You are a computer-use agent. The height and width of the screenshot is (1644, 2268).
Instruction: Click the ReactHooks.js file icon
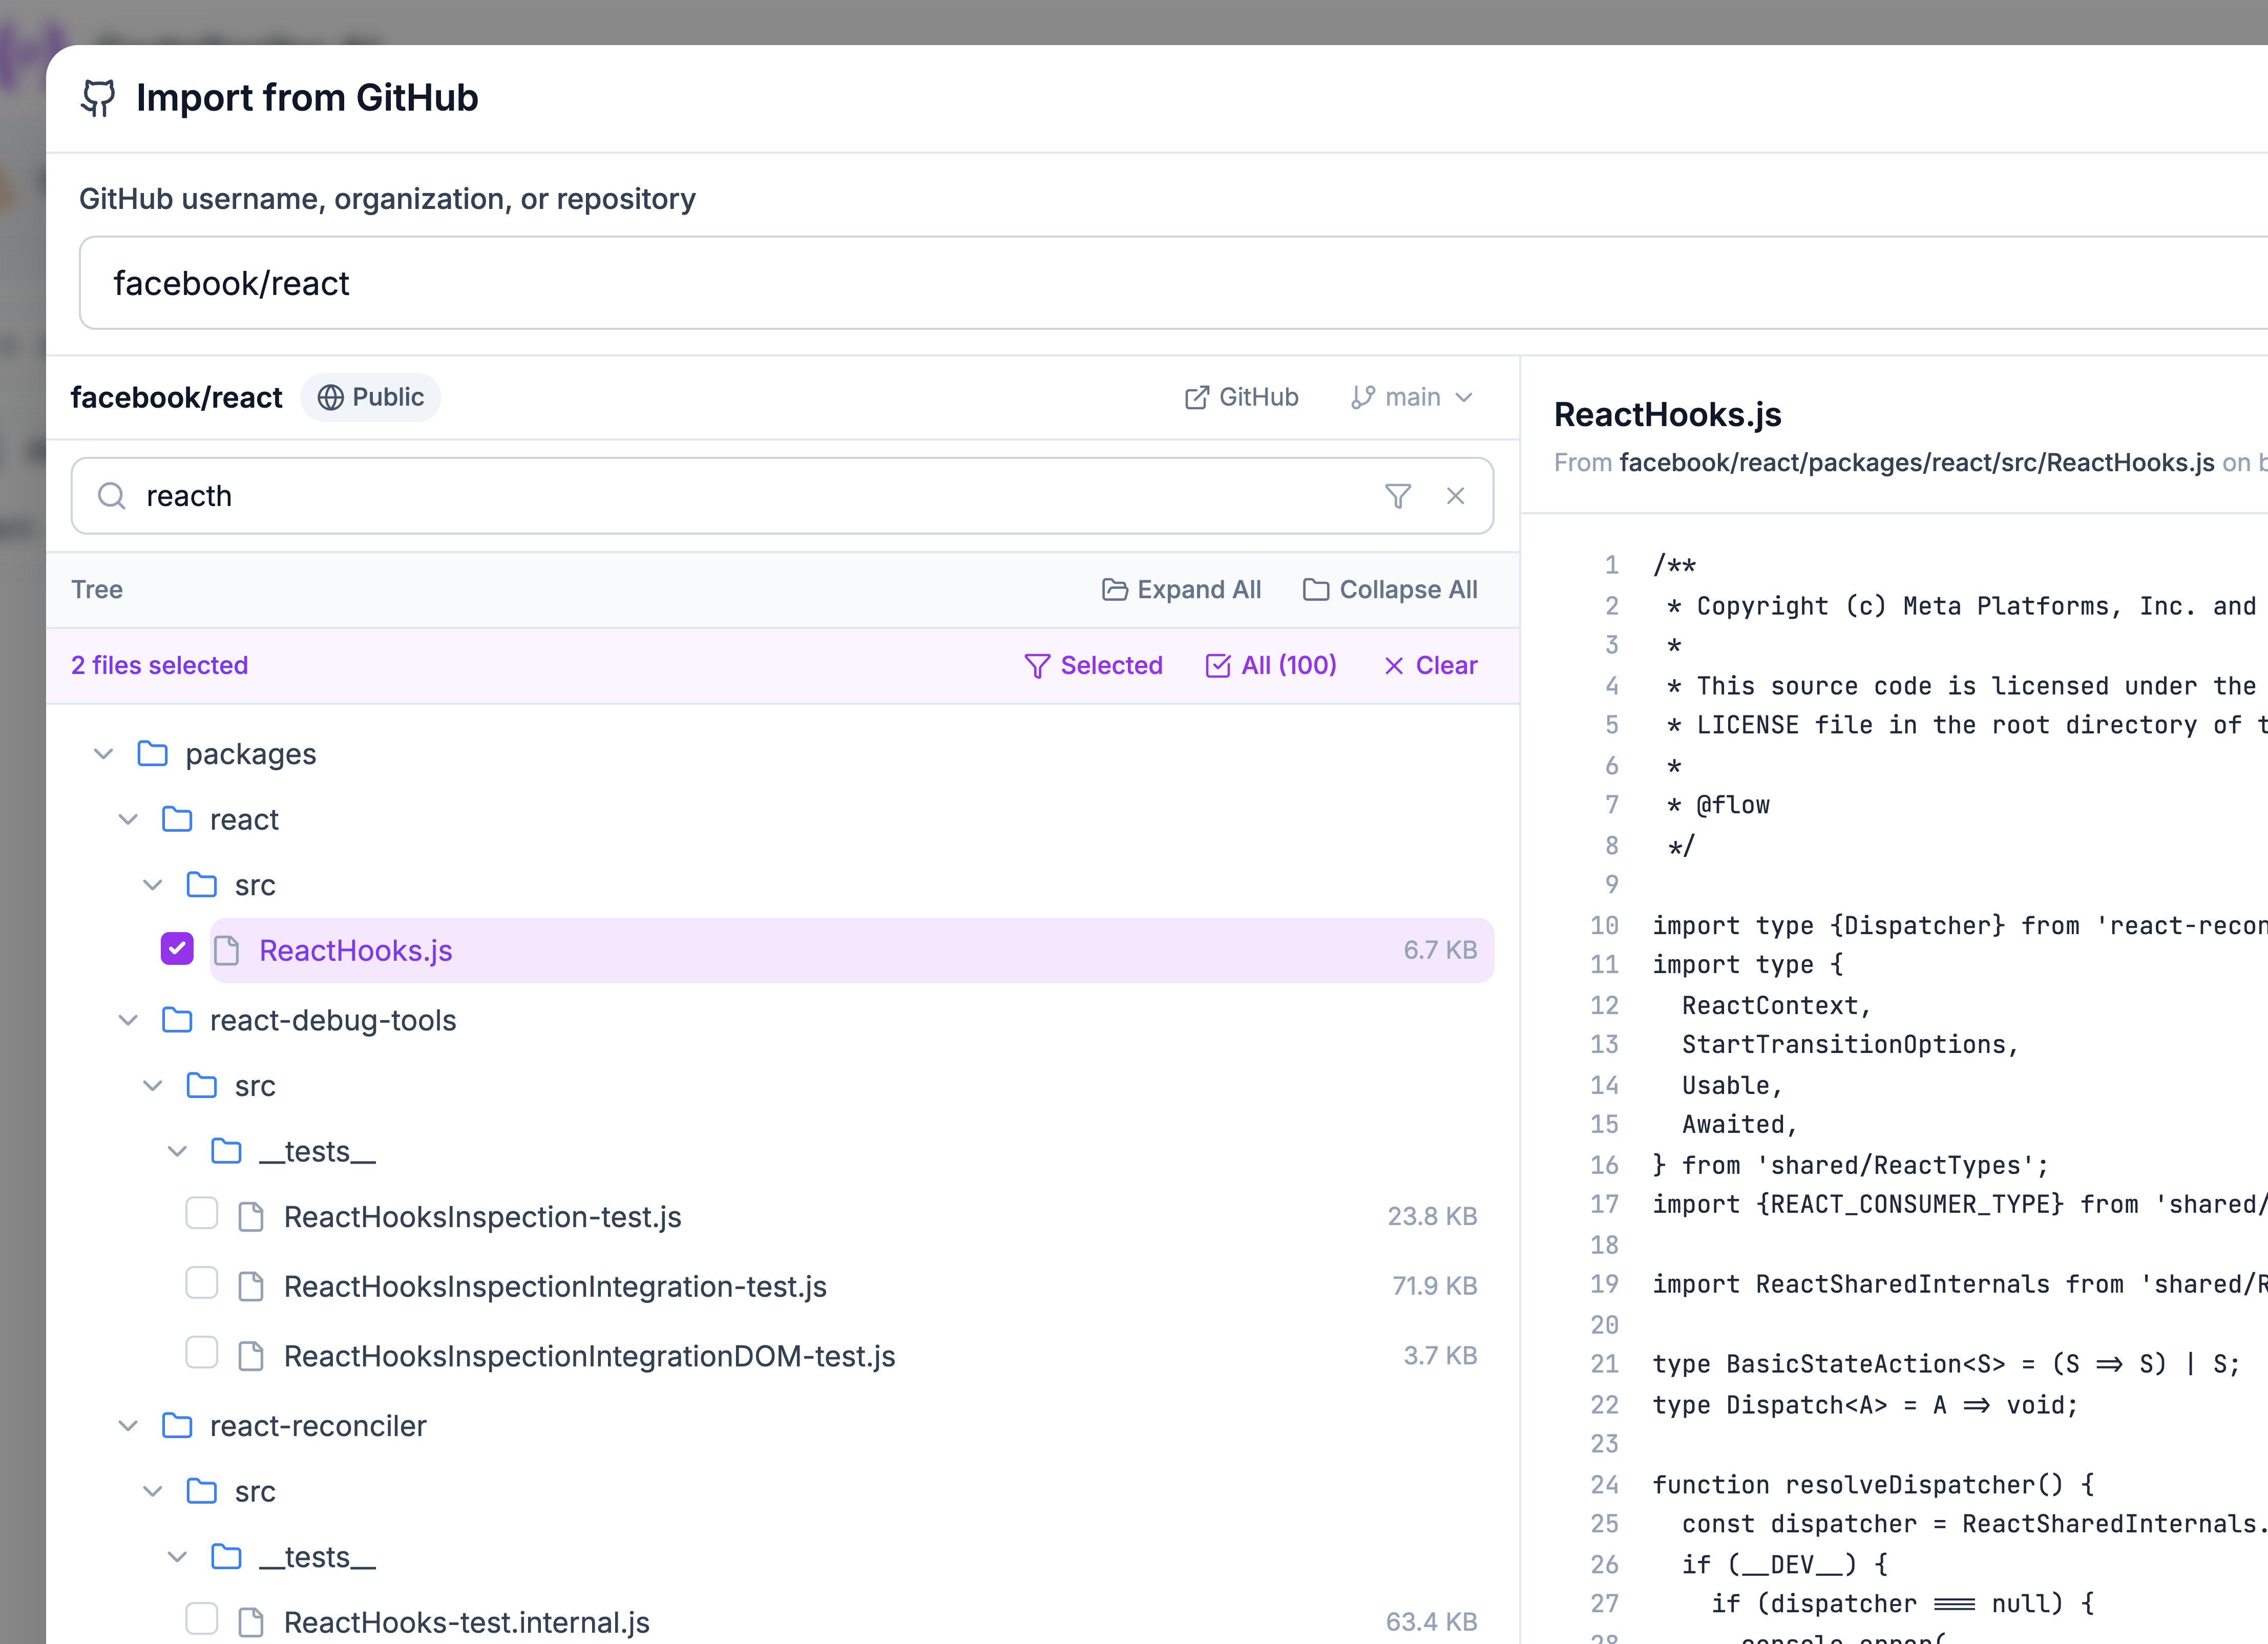tap(227, 950)
